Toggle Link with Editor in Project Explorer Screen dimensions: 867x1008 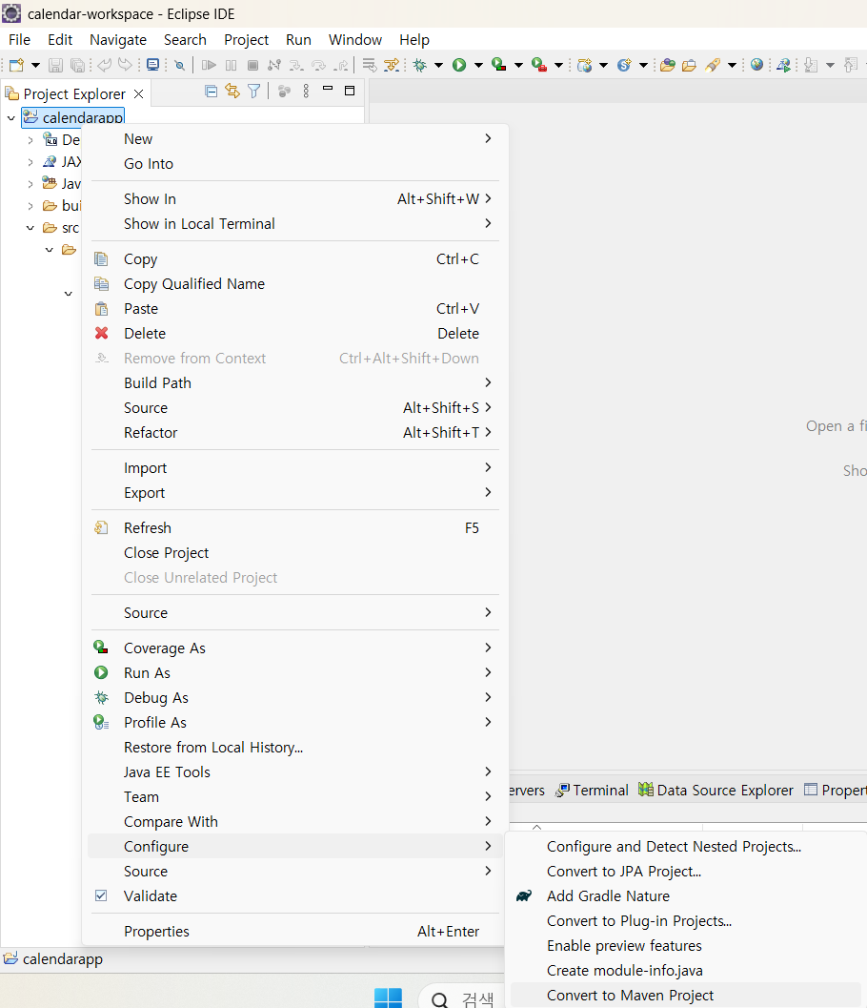[x=232, y=92]
